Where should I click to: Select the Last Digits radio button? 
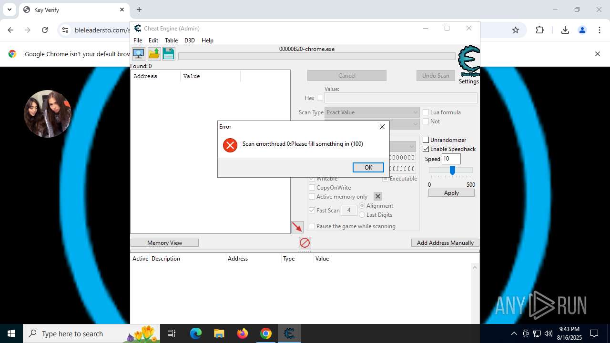(362, 215)
